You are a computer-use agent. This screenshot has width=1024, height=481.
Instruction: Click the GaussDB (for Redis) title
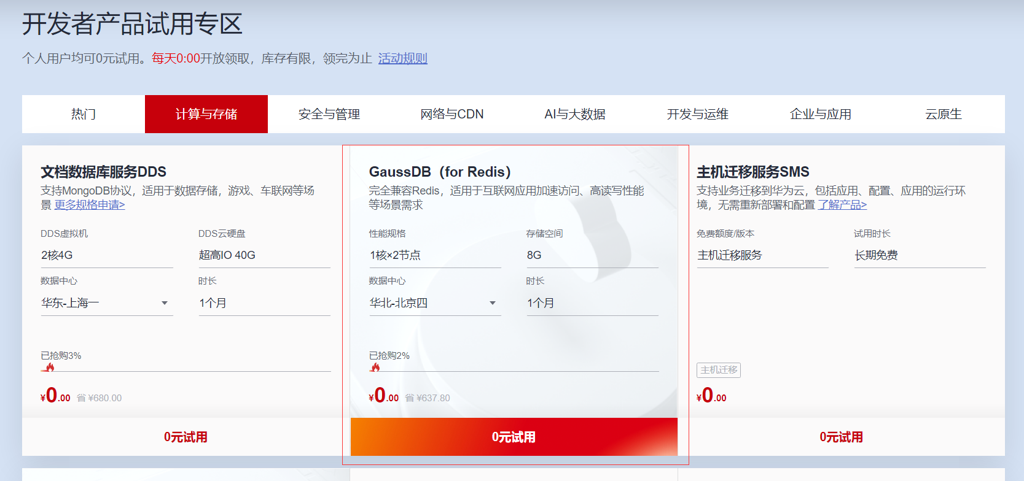(x=440, y=172)
